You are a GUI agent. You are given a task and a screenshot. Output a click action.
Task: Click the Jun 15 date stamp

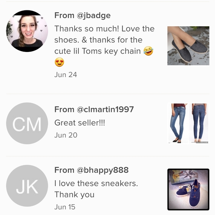click(65, 207)
